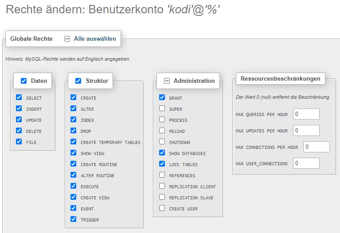340x233 pixels.
Task: Disable the FILE privilege checkbox
Action: pyautogui.click(x=19, y=142)
